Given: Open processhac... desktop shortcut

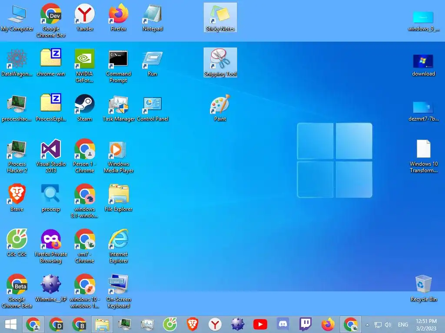Looking at the screenshot, I should 17,108.
